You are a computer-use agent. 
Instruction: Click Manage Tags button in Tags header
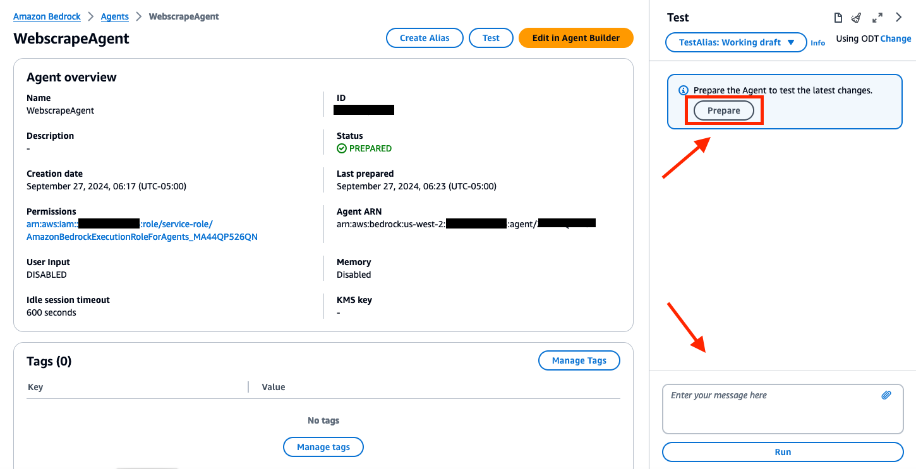click(x=579, y=360)
